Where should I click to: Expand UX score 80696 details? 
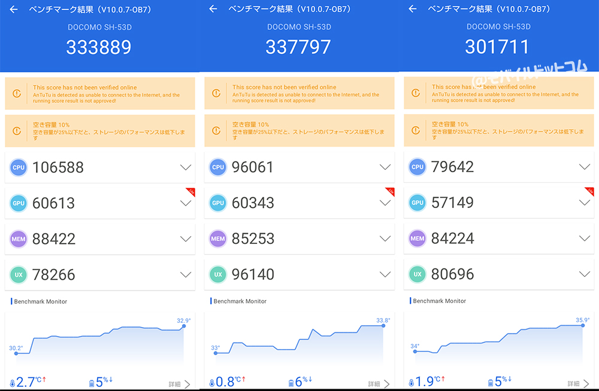coord(585,274)
